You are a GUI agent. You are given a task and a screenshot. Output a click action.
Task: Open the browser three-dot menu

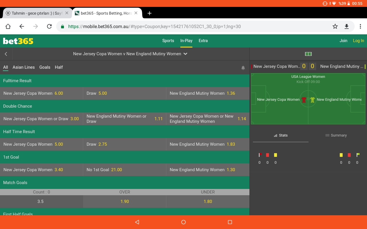[360, 26]
